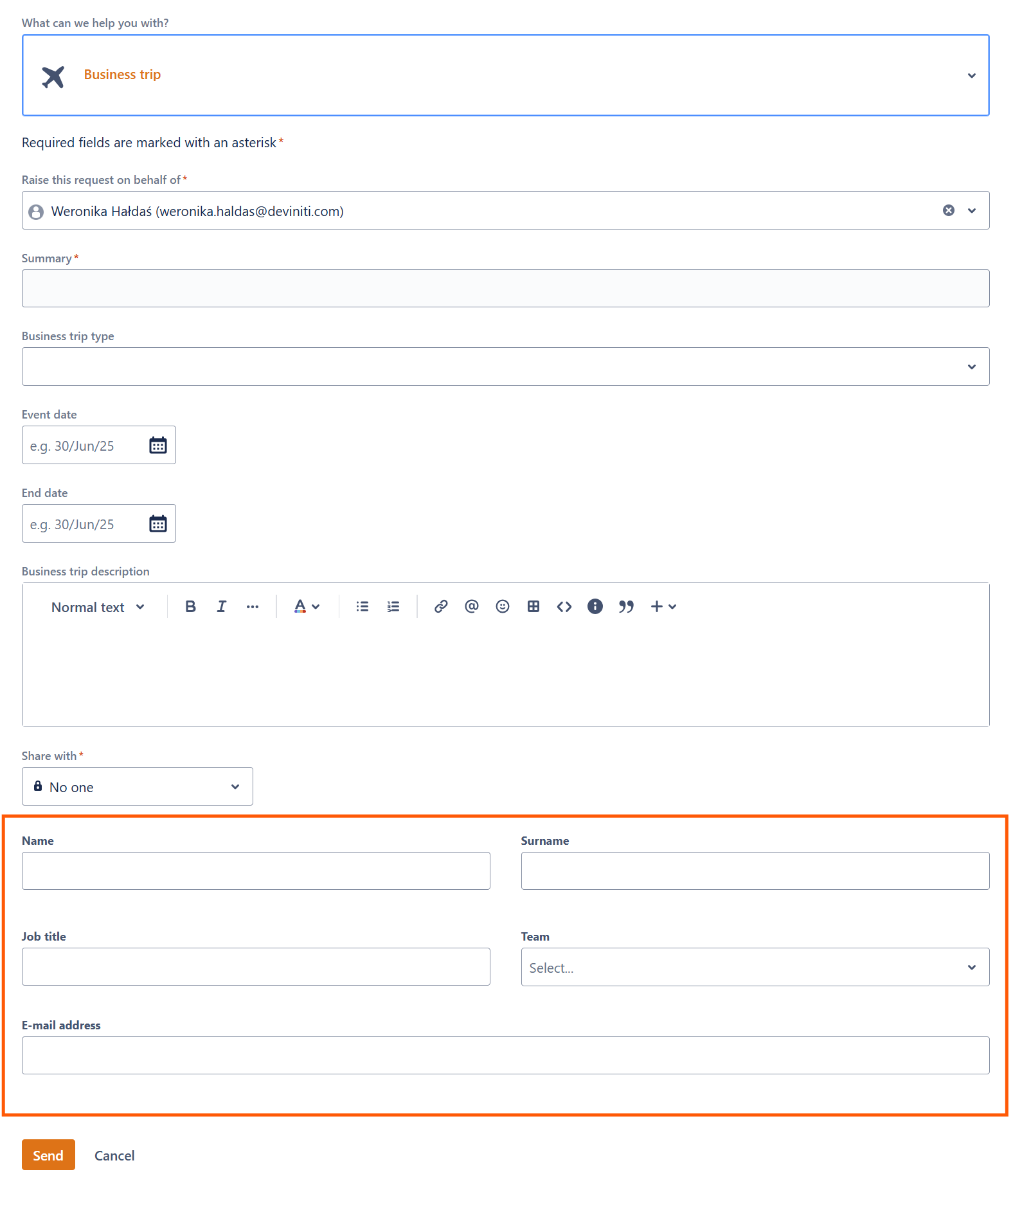Click into the Job title field

256,966
